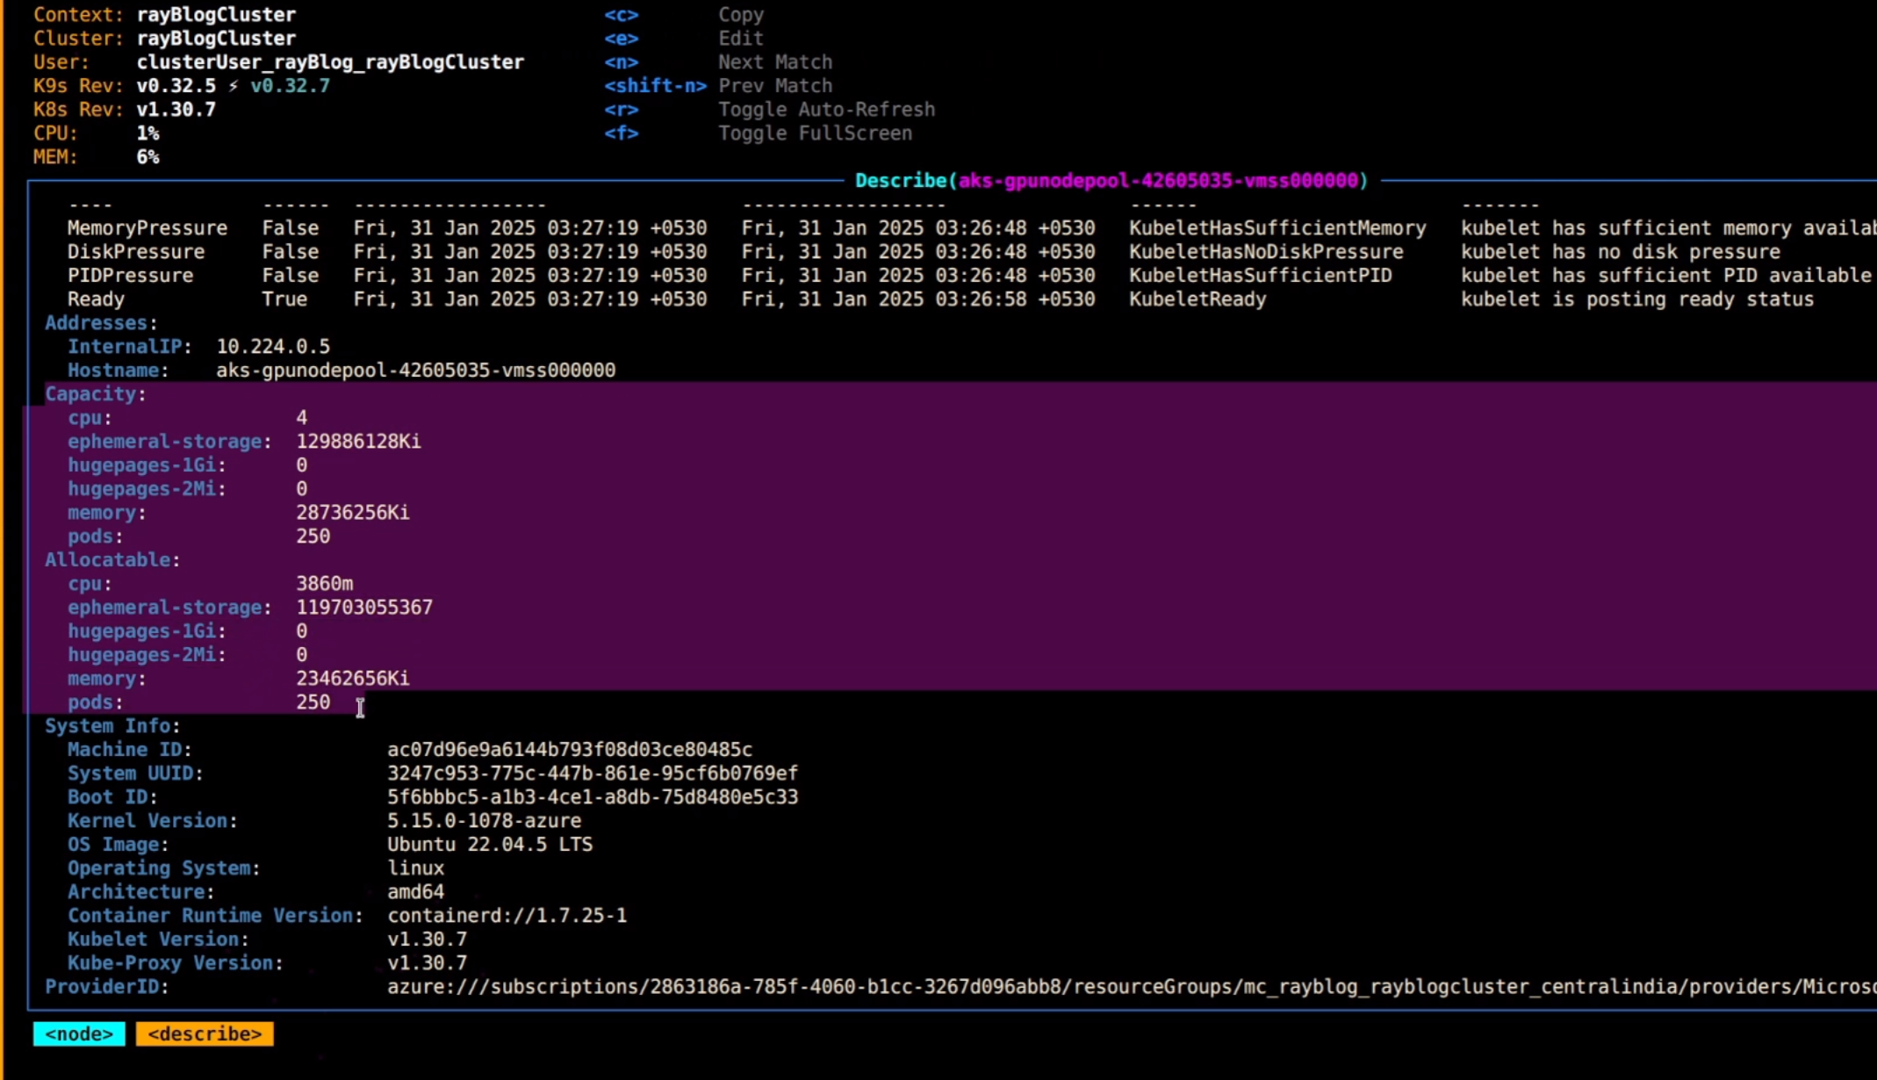Select the <describe> breadcrumb
This screenshot has width=1877, height=1080.
(205, 1033)
